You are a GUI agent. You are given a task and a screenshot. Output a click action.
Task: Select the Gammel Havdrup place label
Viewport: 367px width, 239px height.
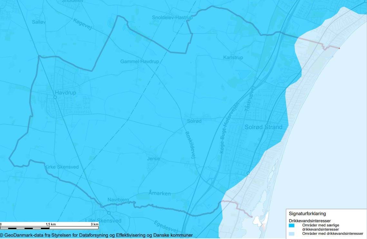[x=140, y=61]
